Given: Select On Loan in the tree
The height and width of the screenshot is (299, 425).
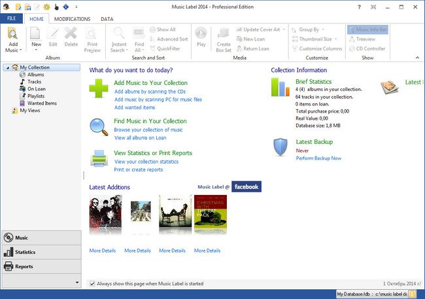Looking at the screenshot, I should (37, 89).
